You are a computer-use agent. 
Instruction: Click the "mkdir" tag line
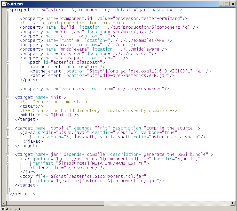(x=50, y=115)
